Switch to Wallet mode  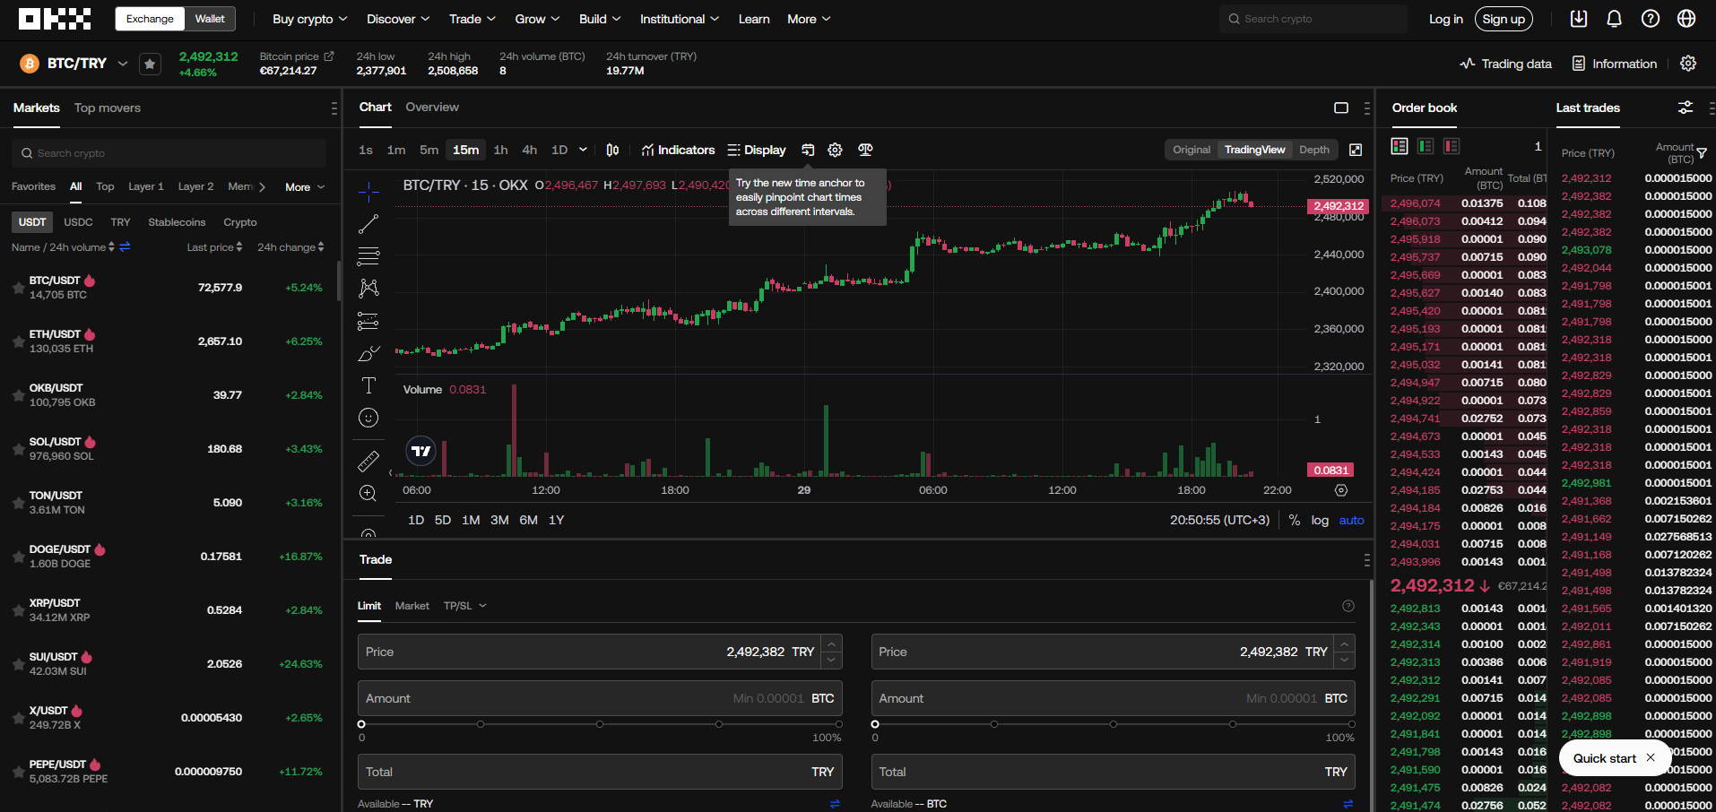click(x=210, y=19)
